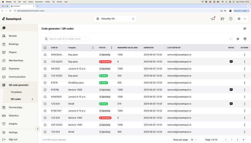Image resolution: width=251 pixels, height=143 pixels.
Task: Click Relaunch to update button
Action: [241, 11]
